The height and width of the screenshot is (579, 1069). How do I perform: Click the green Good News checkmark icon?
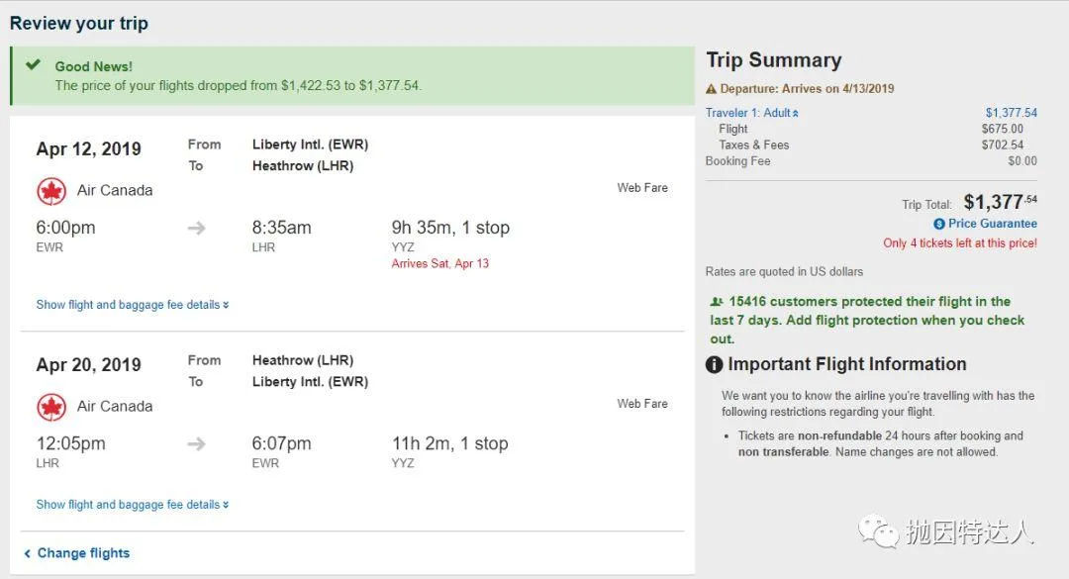pyautogui.click(x=34, y=65)
